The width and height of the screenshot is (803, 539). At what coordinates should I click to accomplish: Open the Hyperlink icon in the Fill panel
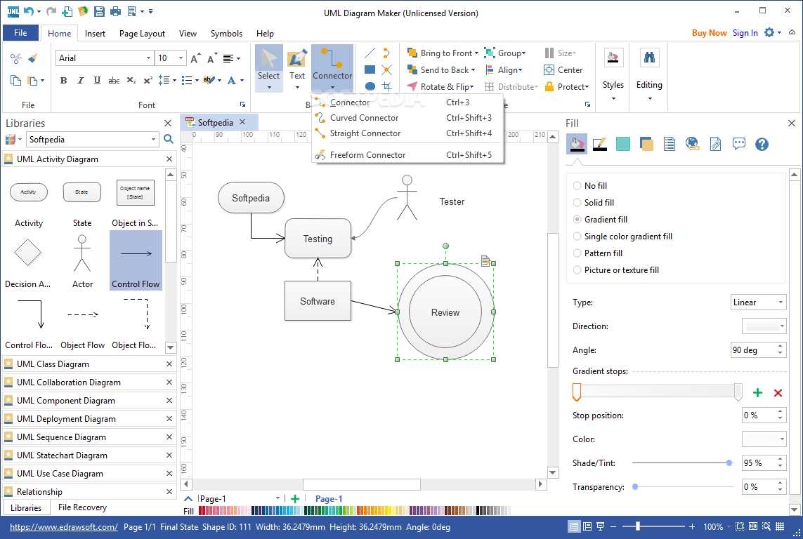[x=693, y=143]
